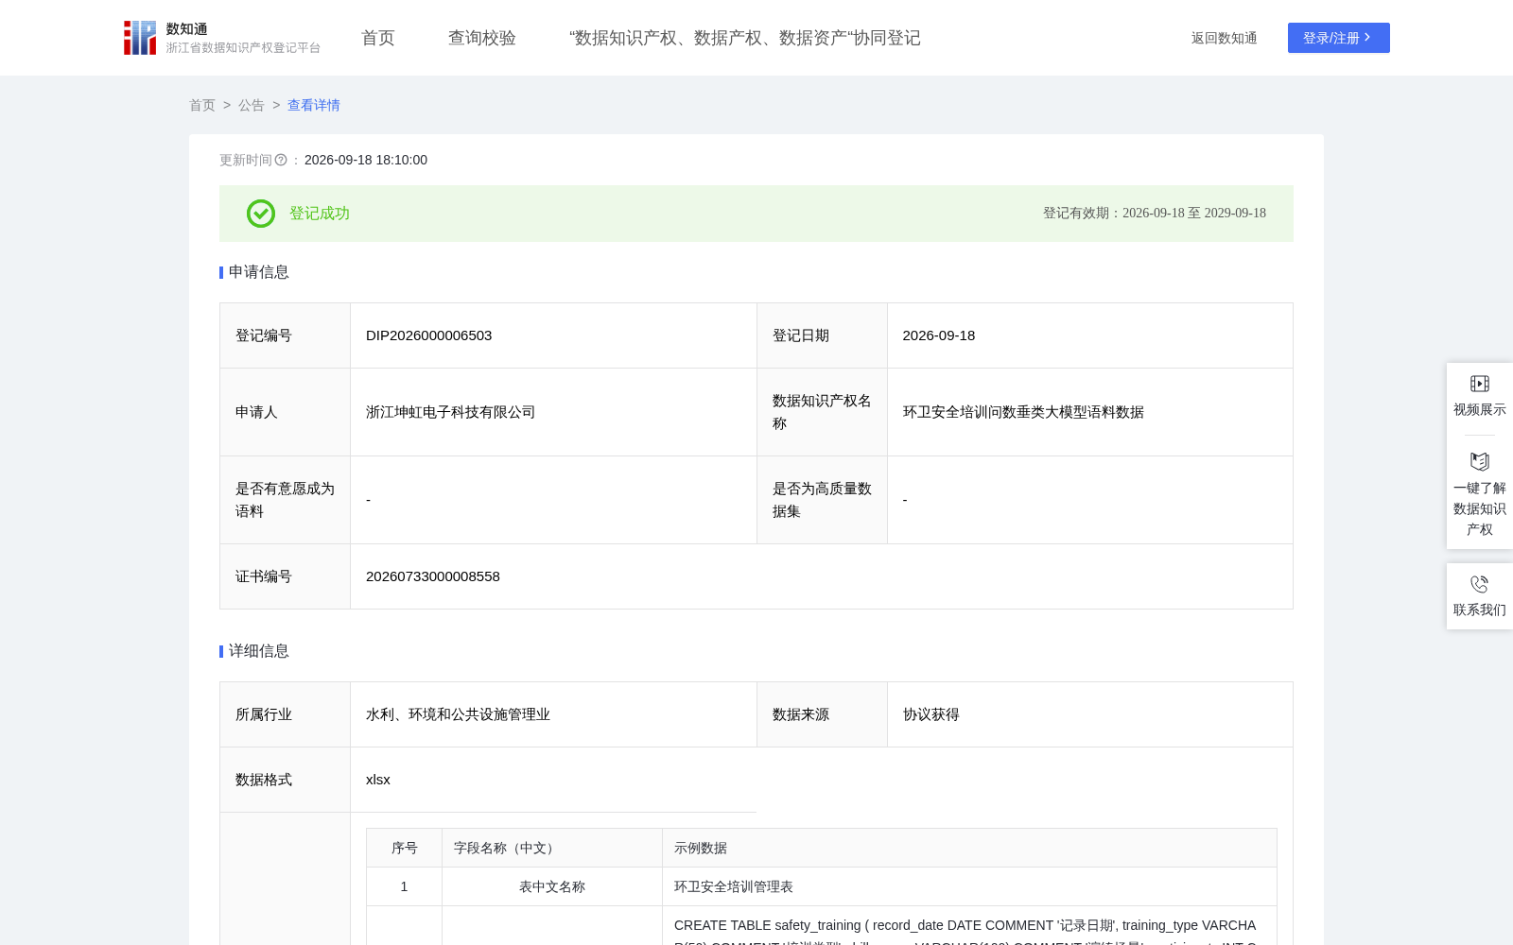Select applicant 浙江坤虹电子科技有限公司

tap(451, 412)
